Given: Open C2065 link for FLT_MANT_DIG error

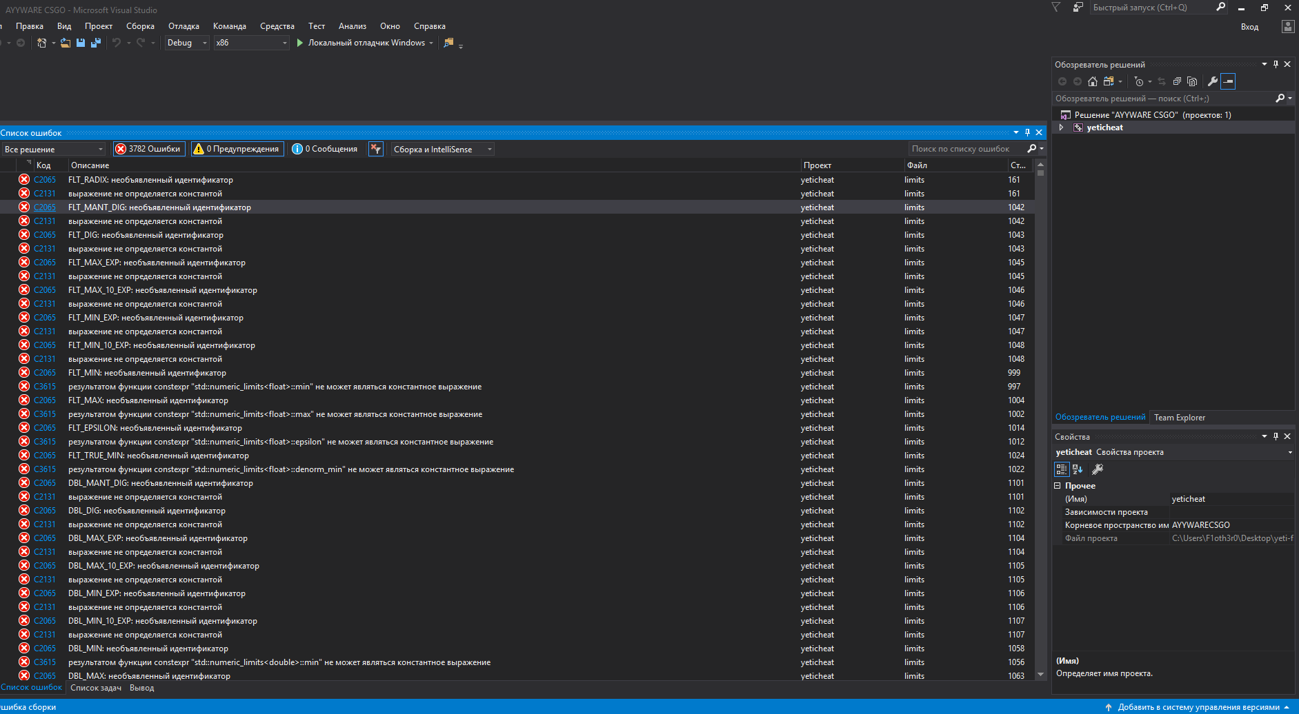Looking at the screenshot, I should 45,207.
